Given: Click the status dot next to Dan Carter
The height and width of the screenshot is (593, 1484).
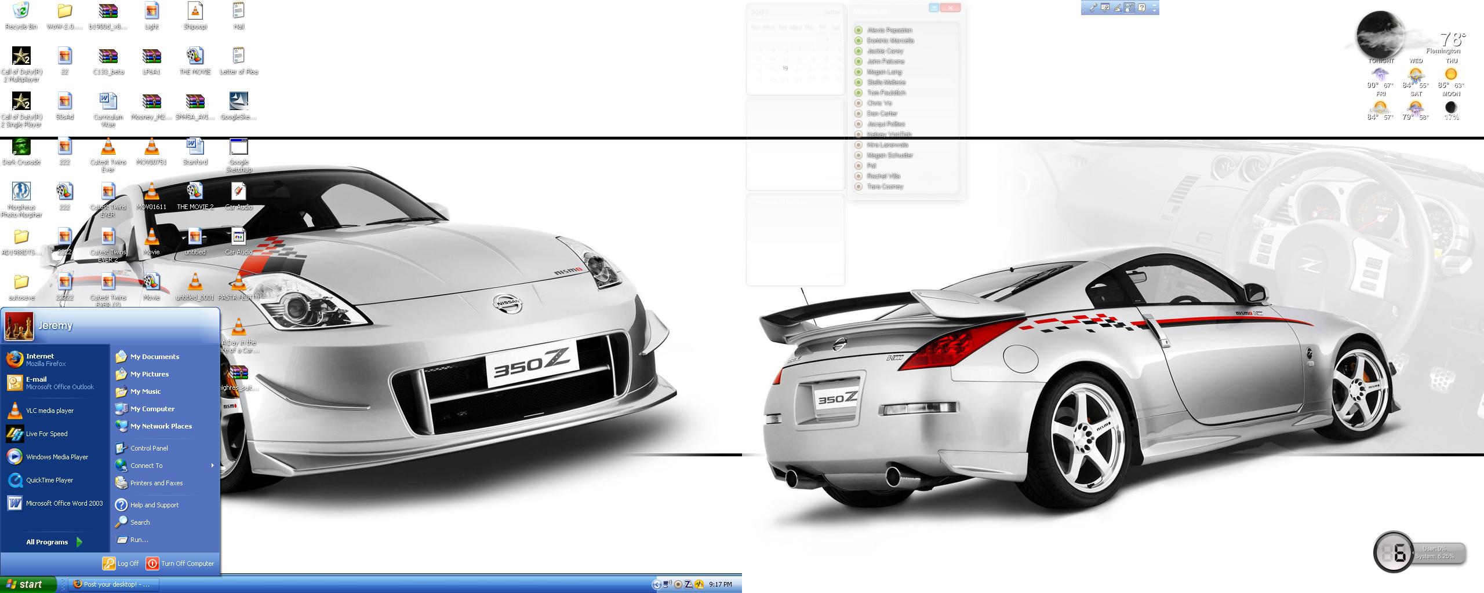Looking at the screenshot, I should (859, 114).
